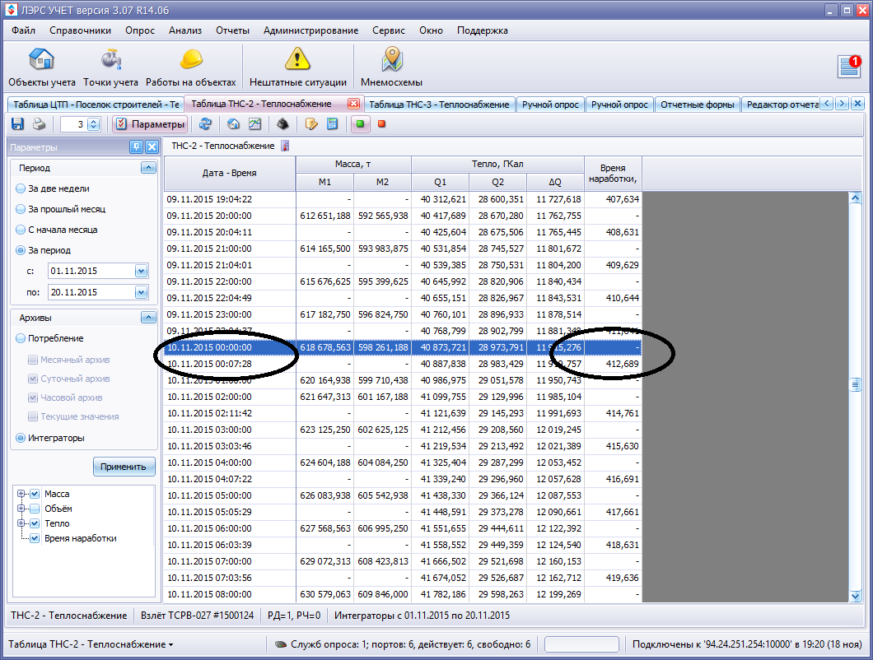Click vertical scrollbar down arrow
Viewport: 873px width, 660px height.
(x=856, y=596)
